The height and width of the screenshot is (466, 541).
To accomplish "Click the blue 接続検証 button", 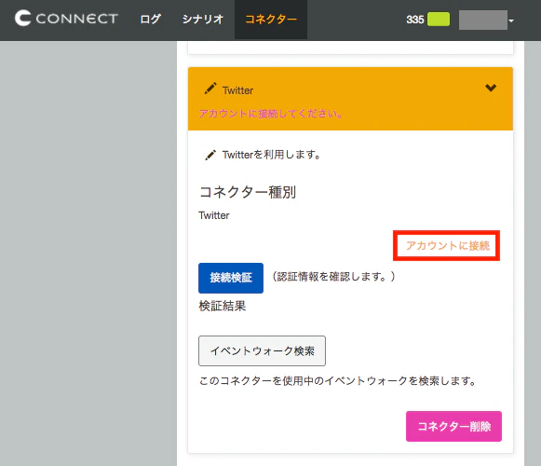I will 231,278.
